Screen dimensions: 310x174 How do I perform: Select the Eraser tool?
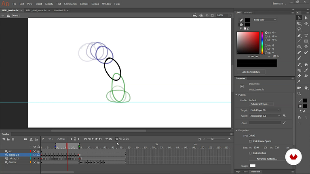299,76
